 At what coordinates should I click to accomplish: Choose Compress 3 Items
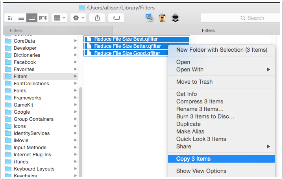click(x=200, y=101)
